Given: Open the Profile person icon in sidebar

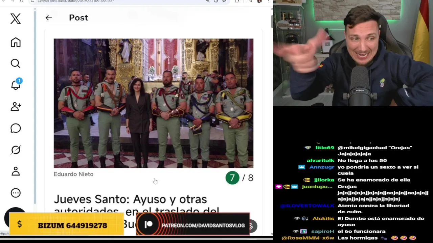Looking at the screenshot, I should [x=16, y=171].
